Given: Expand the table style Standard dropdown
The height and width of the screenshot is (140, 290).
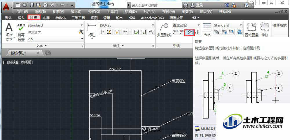Looking at the screenshot, I should coord(241,25).
